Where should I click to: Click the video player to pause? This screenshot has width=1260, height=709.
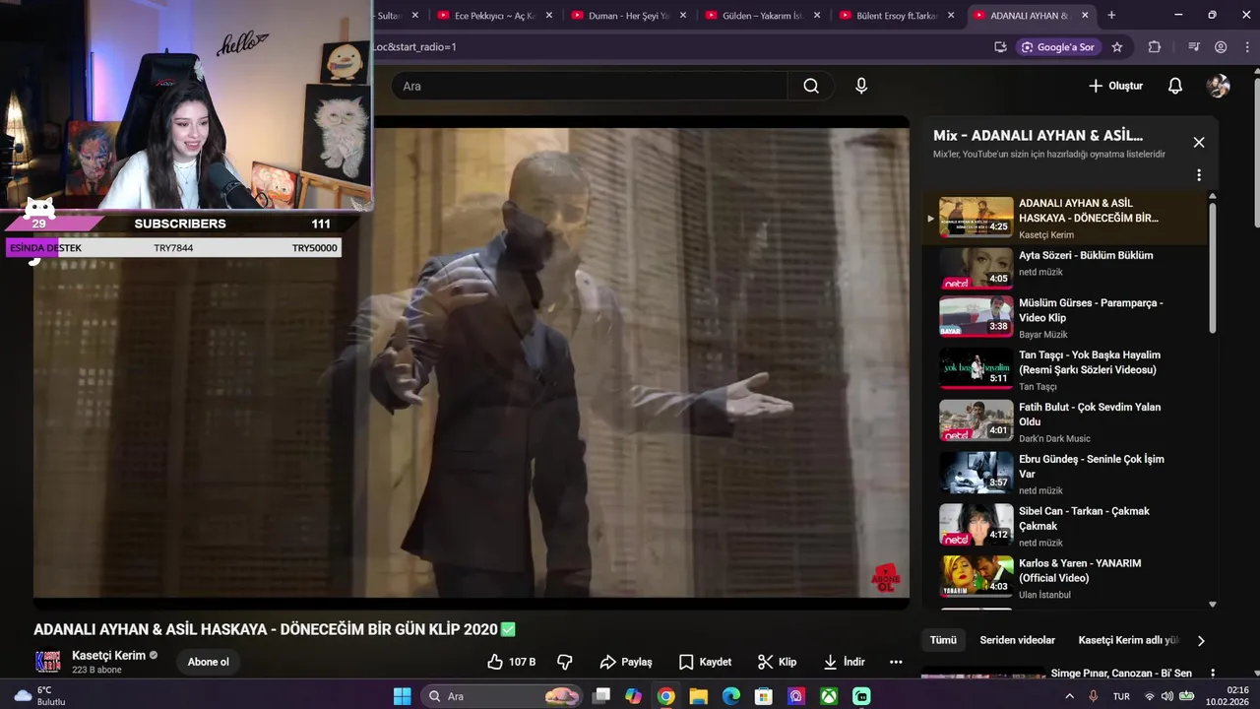click(472, 362)
